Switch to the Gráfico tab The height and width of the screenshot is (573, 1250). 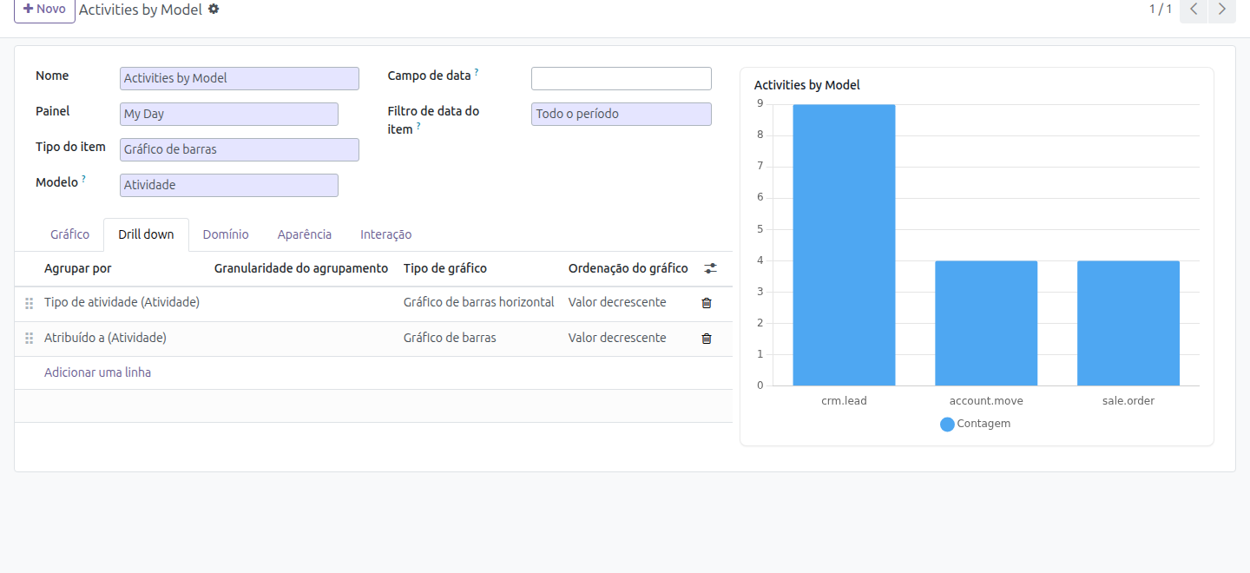(69, 234)
